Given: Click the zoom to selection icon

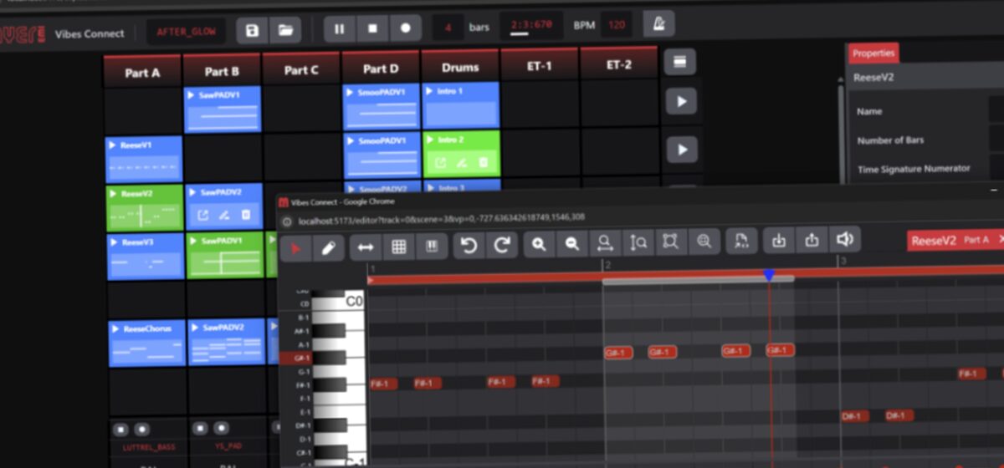Looking at the screenshot, I should 670,242.
